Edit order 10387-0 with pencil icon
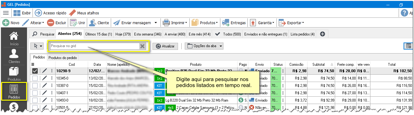 44,85
